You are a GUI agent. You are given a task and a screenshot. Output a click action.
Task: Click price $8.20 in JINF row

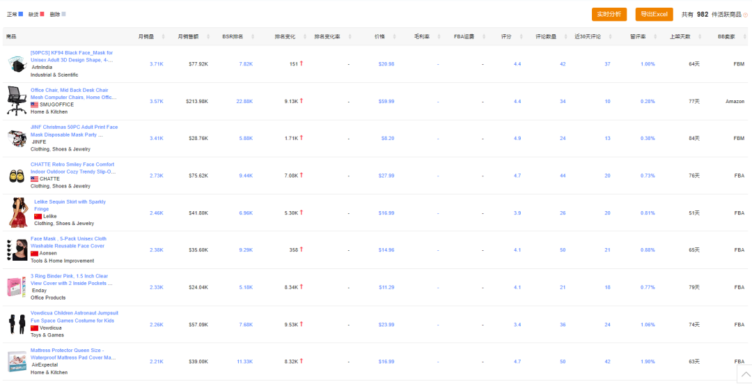(x=388, y=138)
